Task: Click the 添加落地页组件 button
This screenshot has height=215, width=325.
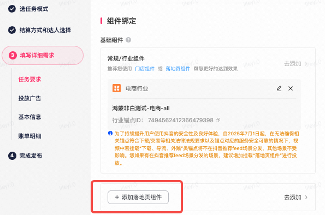Action: [138, 197]
